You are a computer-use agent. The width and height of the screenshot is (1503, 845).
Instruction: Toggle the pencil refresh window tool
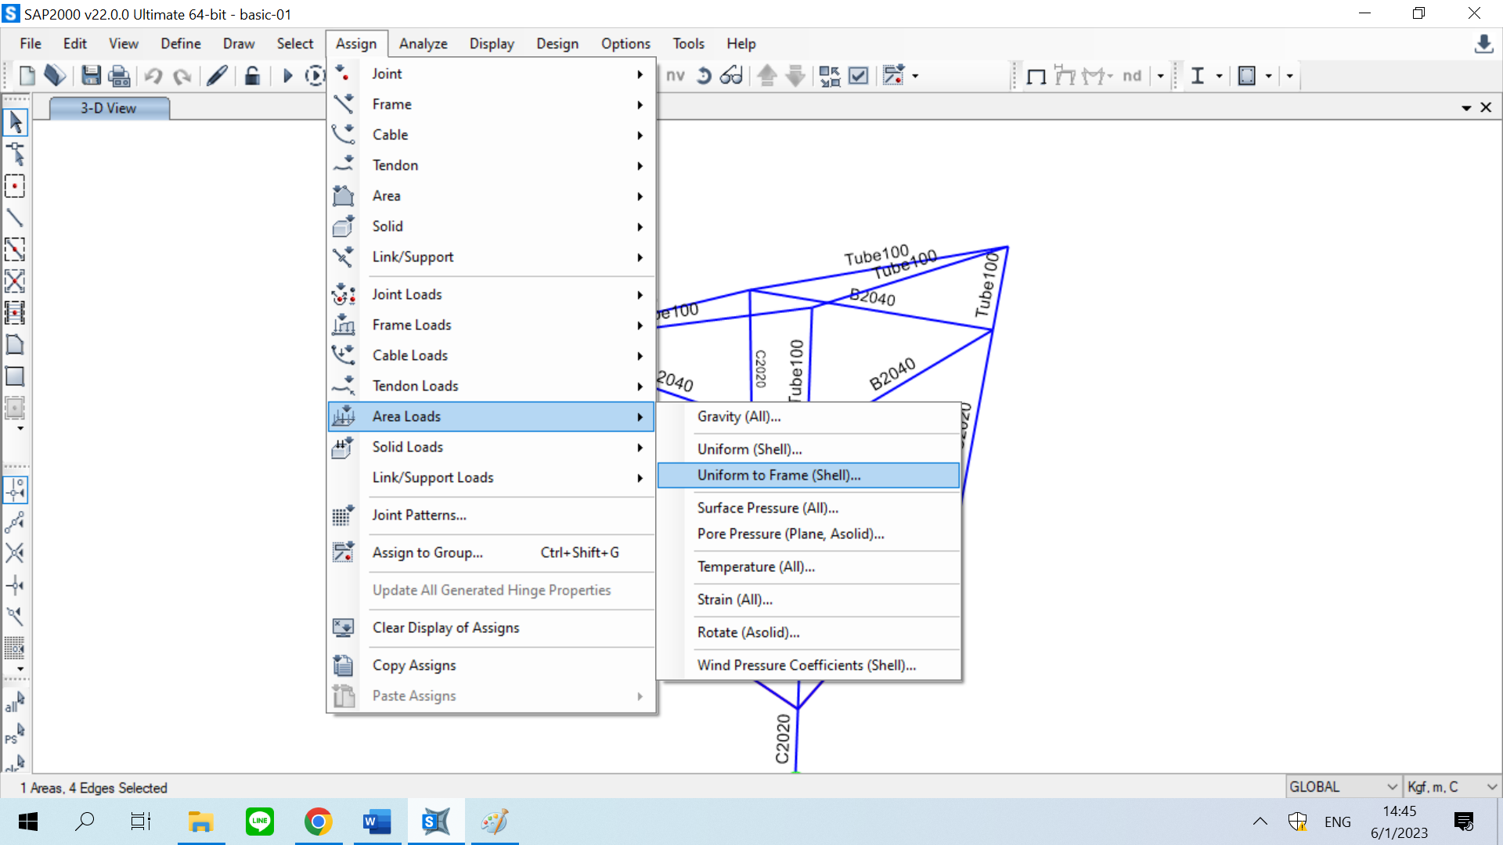(217, 76)
